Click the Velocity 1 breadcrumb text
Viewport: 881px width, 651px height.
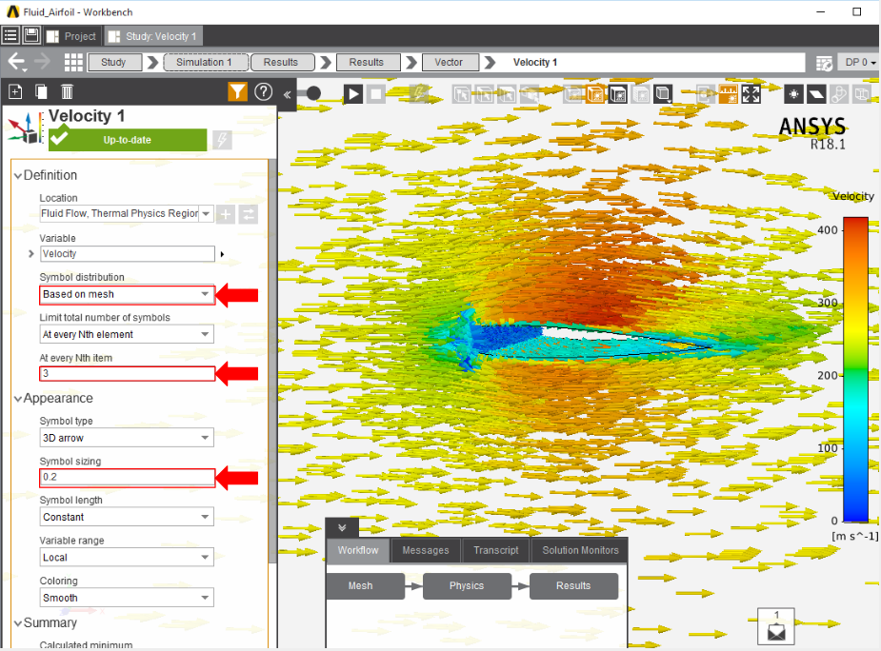[535, 63]
